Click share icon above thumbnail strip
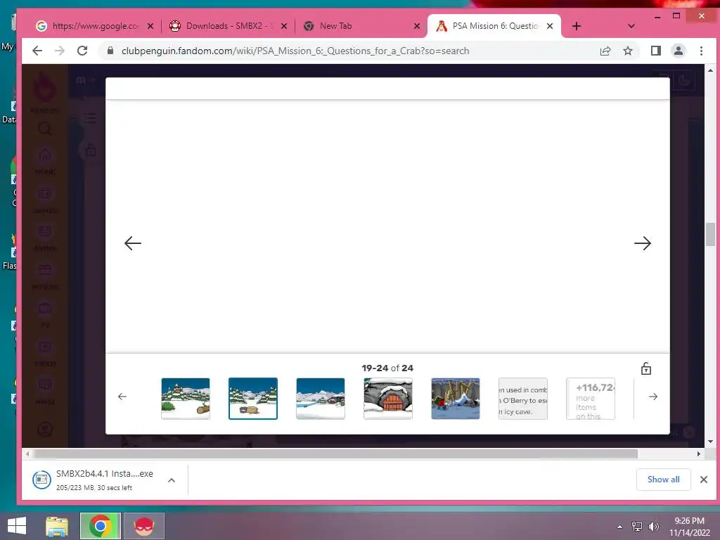Screen dimensions: 720x540 646,368
